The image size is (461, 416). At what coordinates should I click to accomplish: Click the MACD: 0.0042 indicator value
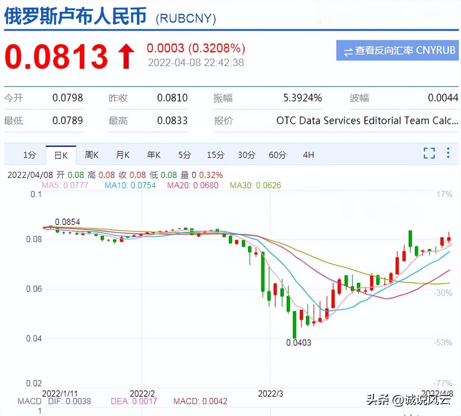coord(200,402)
